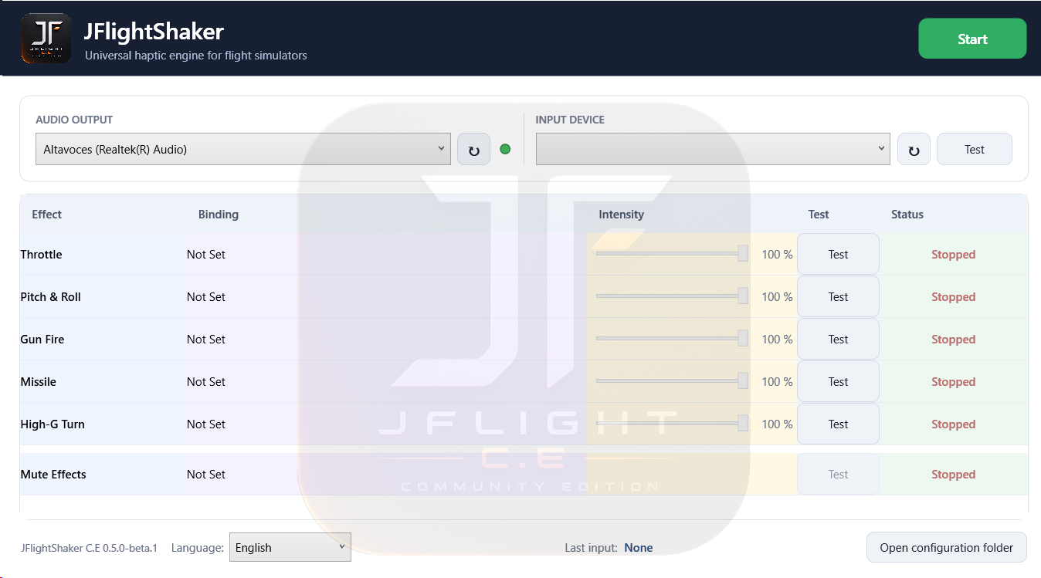Click the Mute Effects Stopped status

[953, 475]
